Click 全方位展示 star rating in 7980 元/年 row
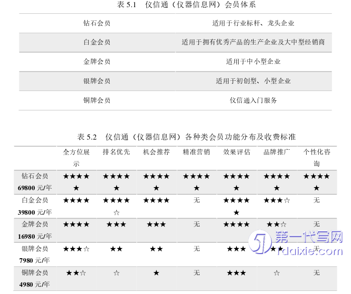 pyautogui.click(x=77, y=248)
